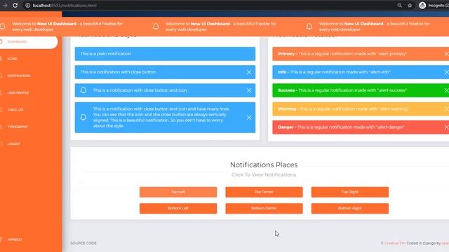This screenshot has height=252, width=449.
Task: Click the Bottom Right notification button
Action: coord(350,209)
